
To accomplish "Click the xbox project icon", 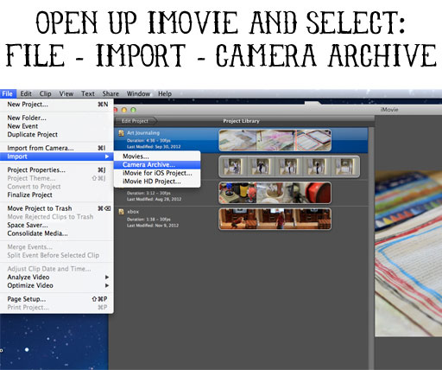I will pyautogui.click(x=122, y=212).
